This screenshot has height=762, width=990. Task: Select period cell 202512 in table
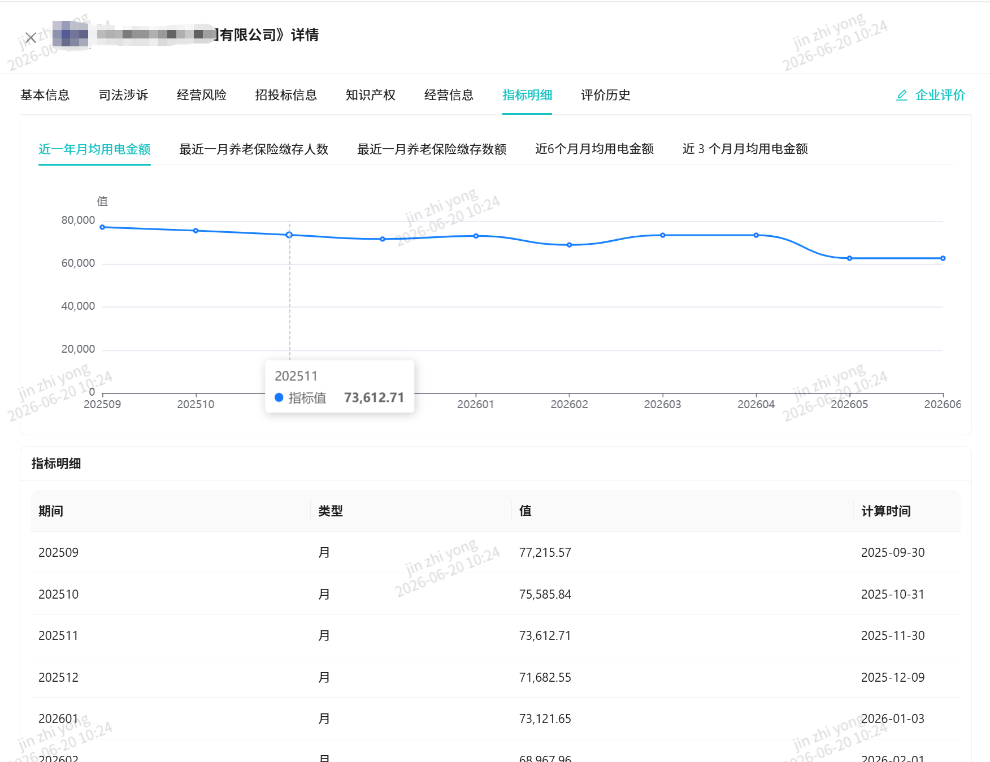click(x=59, y=677)
